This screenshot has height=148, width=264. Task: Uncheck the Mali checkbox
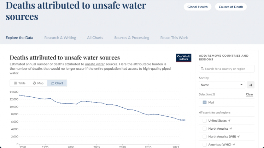(x=205, y=103)
